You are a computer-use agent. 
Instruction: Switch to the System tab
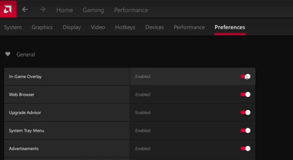13,27
